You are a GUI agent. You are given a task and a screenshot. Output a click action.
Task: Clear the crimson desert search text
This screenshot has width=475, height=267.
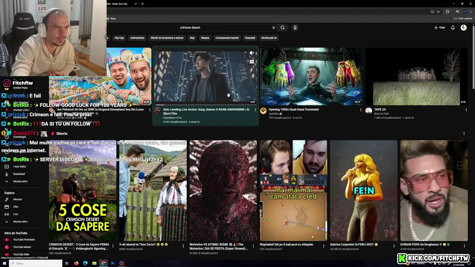point(273,27)
